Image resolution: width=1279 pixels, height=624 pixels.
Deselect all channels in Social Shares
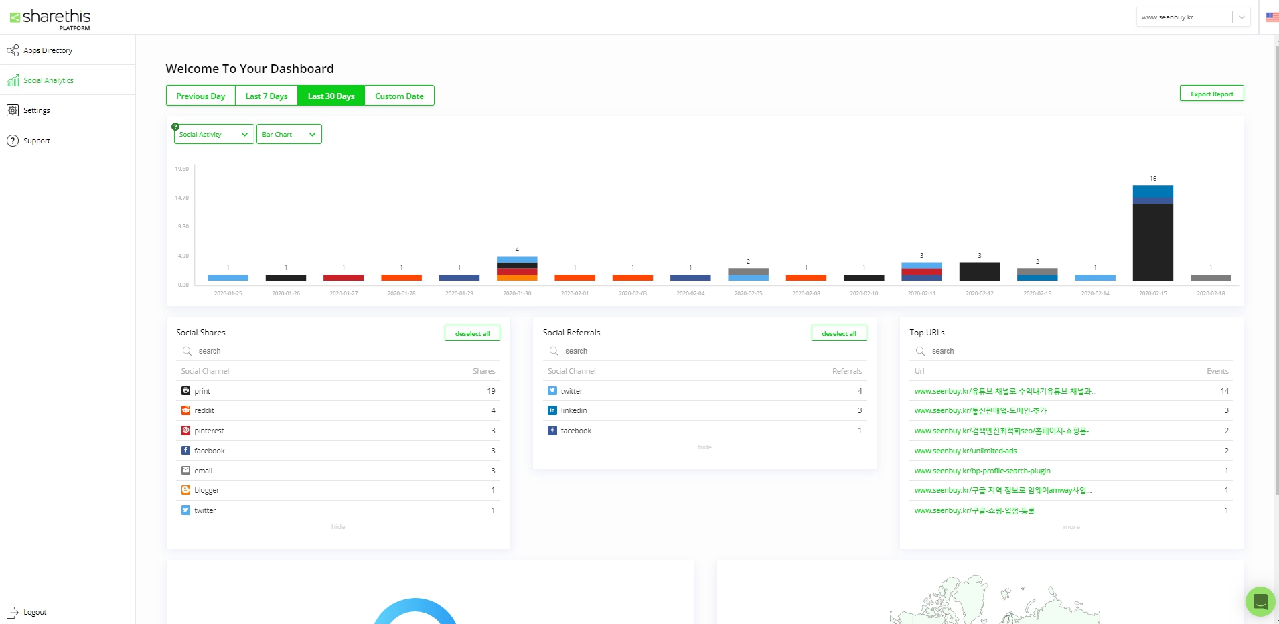point(472,333)
